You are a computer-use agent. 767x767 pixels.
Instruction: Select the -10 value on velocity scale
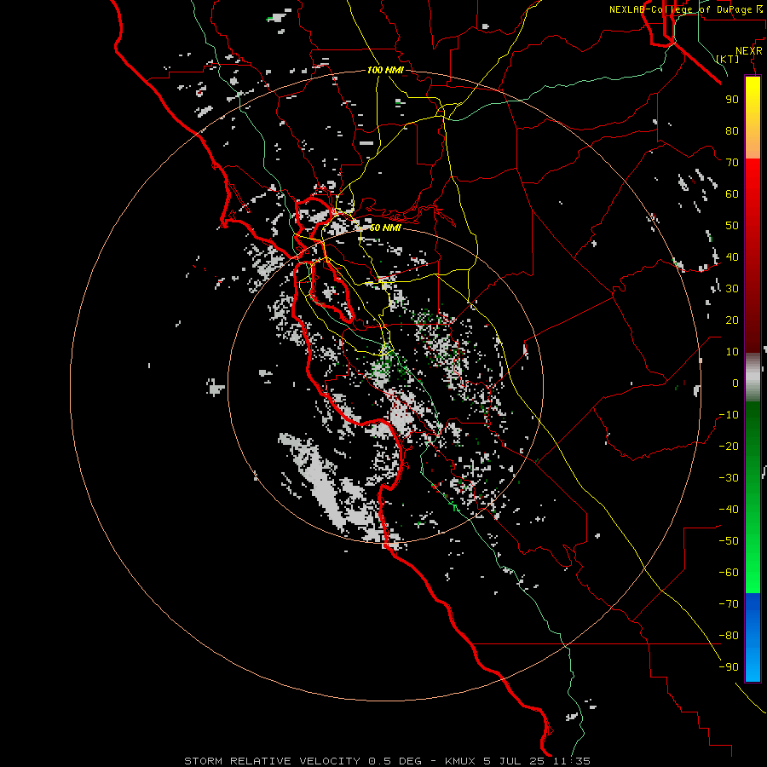(729, 415)
